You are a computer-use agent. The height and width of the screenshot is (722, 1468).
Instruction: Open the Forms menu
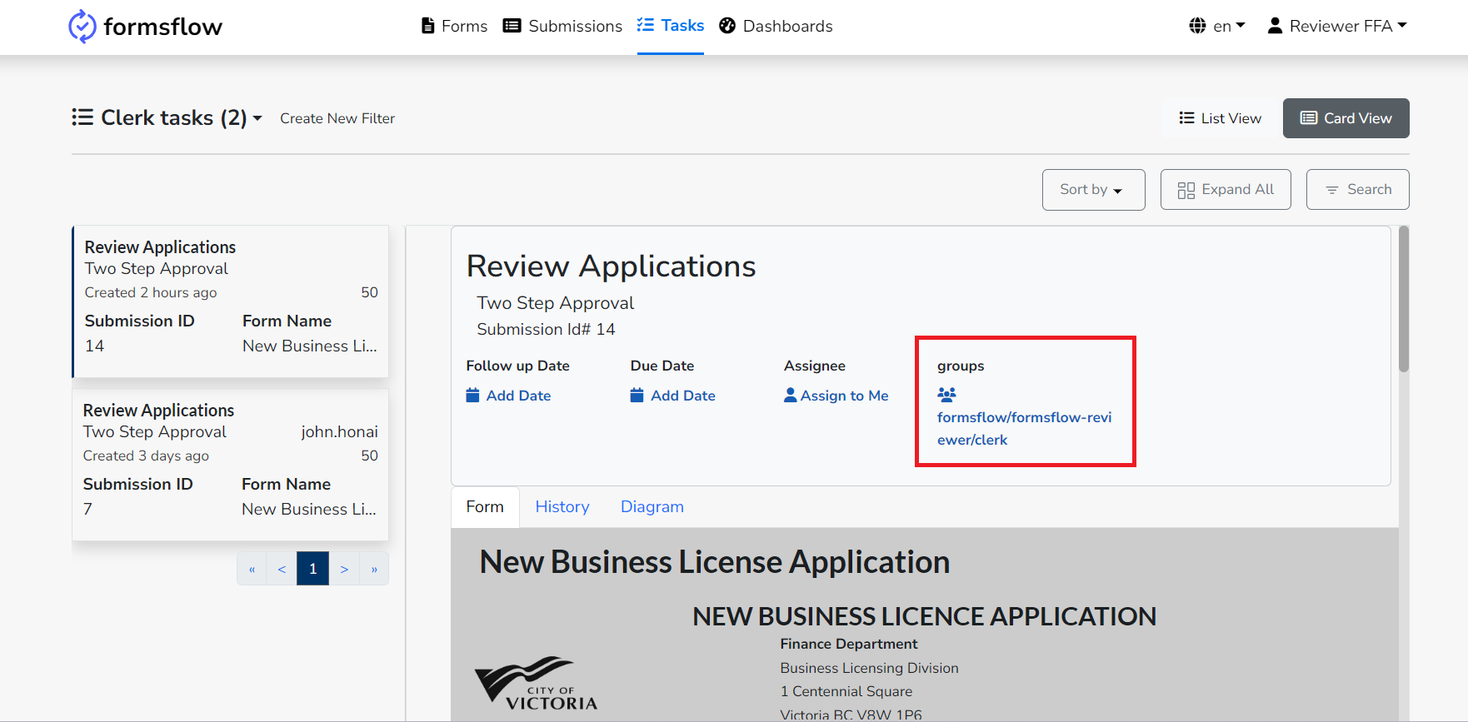point(455,26)
